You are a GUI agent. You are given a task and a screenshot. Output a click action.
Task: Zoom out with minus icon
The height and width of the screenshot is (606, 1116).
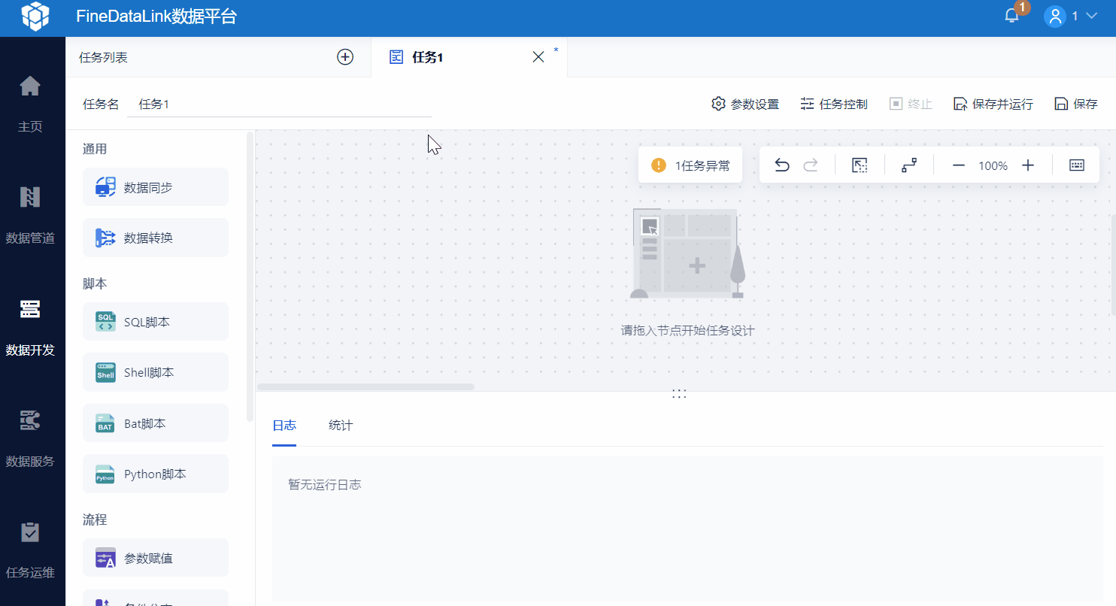pyautogui.click(x=959, y=165)
